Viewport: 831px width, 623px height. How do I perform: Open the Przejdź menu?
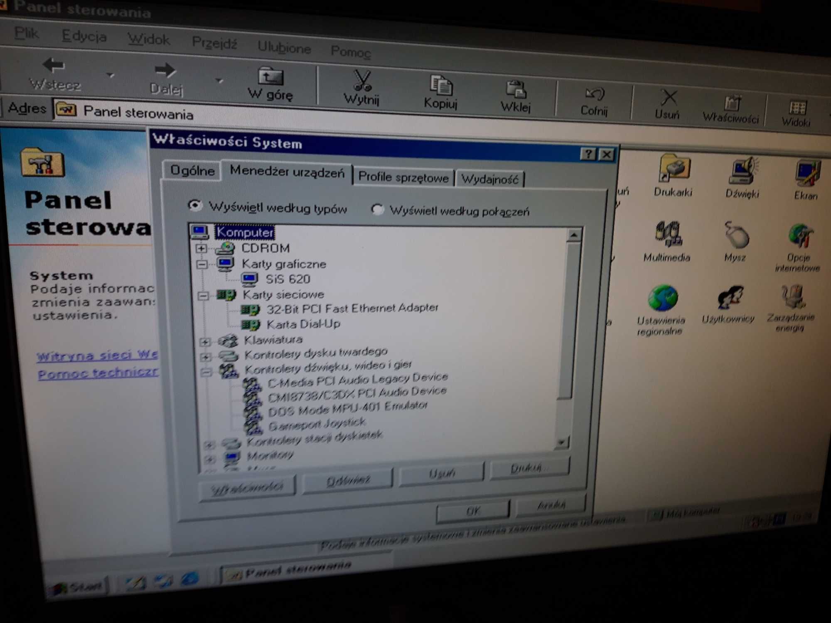(214, 43)
